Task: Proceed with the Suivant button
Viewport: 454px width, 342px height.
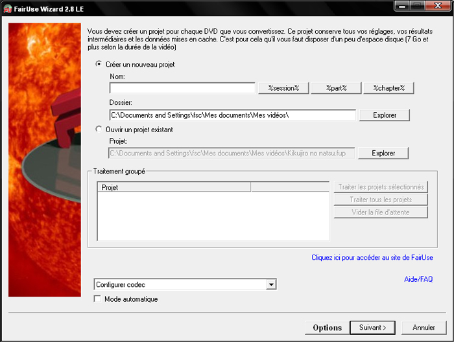Action: 372,328
